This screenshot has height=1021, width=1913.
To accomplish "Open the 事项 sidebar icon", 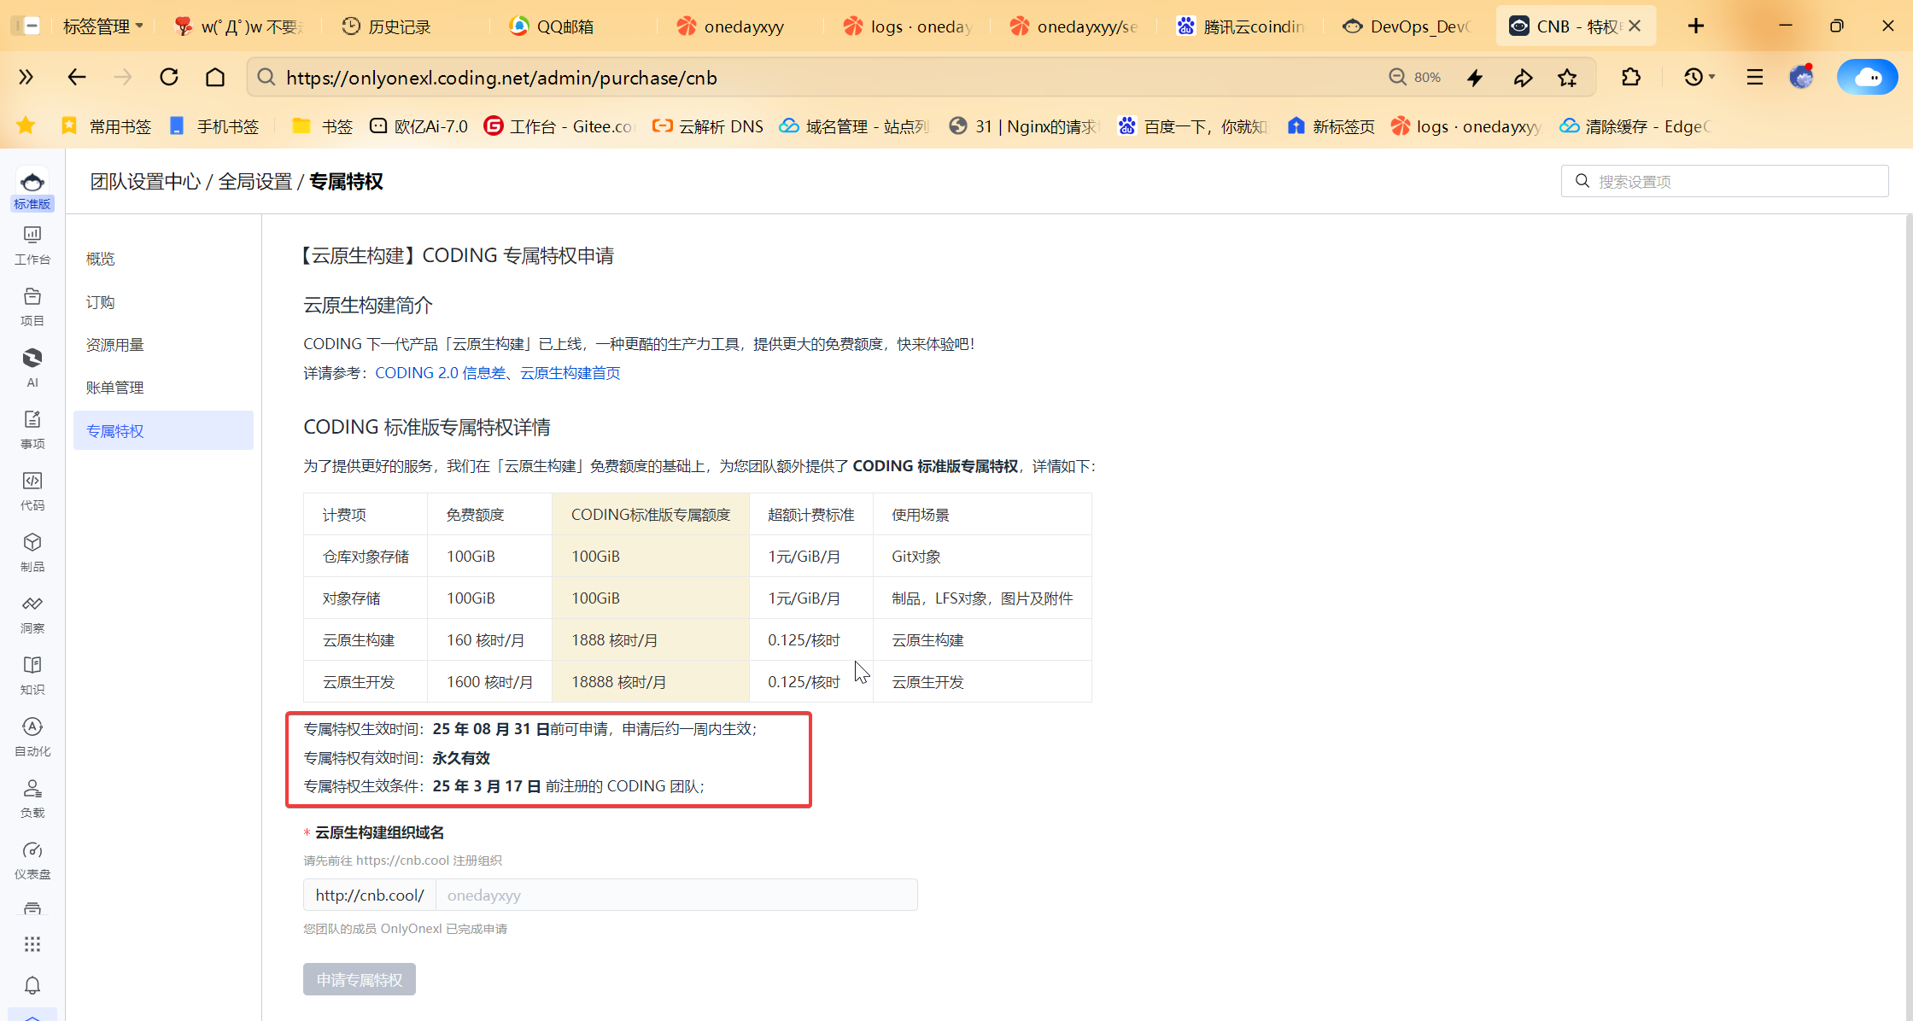I will [x=32, y=429].
